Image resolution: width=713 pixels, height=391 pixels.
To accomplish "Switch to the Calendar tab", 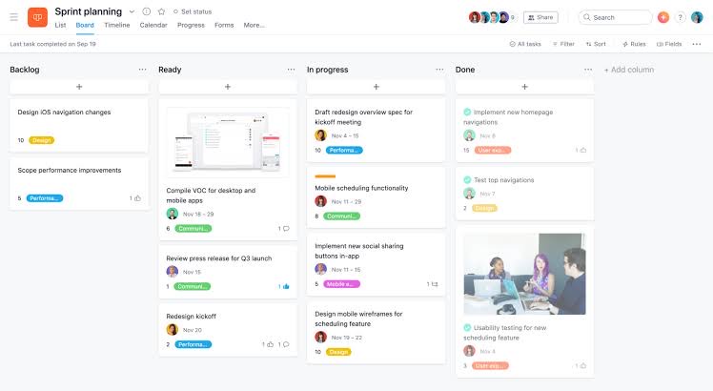I will pos(153,25).
